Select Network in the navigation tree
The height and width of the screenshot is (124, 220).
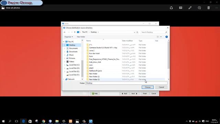(x=71, y=79)
